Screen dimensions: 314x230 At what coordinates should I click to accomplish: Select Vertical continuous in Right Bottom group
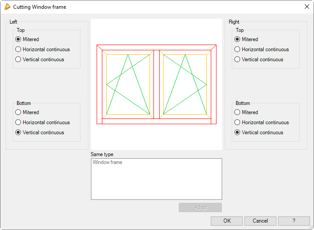237,132
